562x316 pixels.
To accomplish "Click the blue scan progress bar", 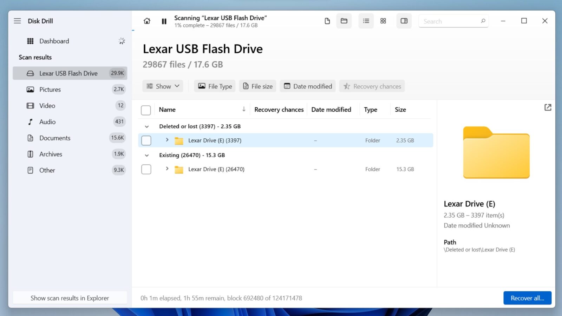I will pos(133,30).
